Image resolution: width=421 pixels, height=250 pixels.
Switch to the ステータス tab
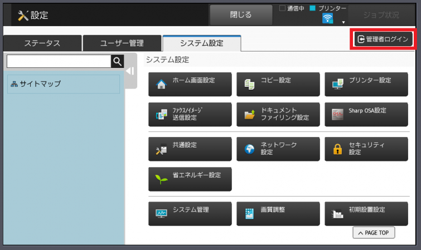click(x=42, y=43)
